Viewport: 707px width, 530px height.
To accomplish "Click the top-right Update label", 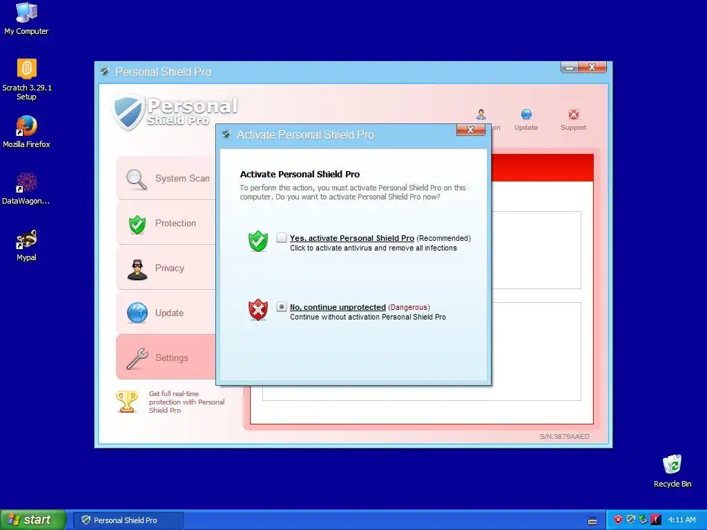I will point(525,128).
